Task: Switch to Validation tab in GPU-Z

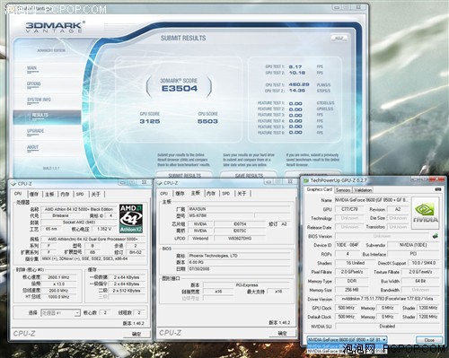Action: click(x=363, y=190)
